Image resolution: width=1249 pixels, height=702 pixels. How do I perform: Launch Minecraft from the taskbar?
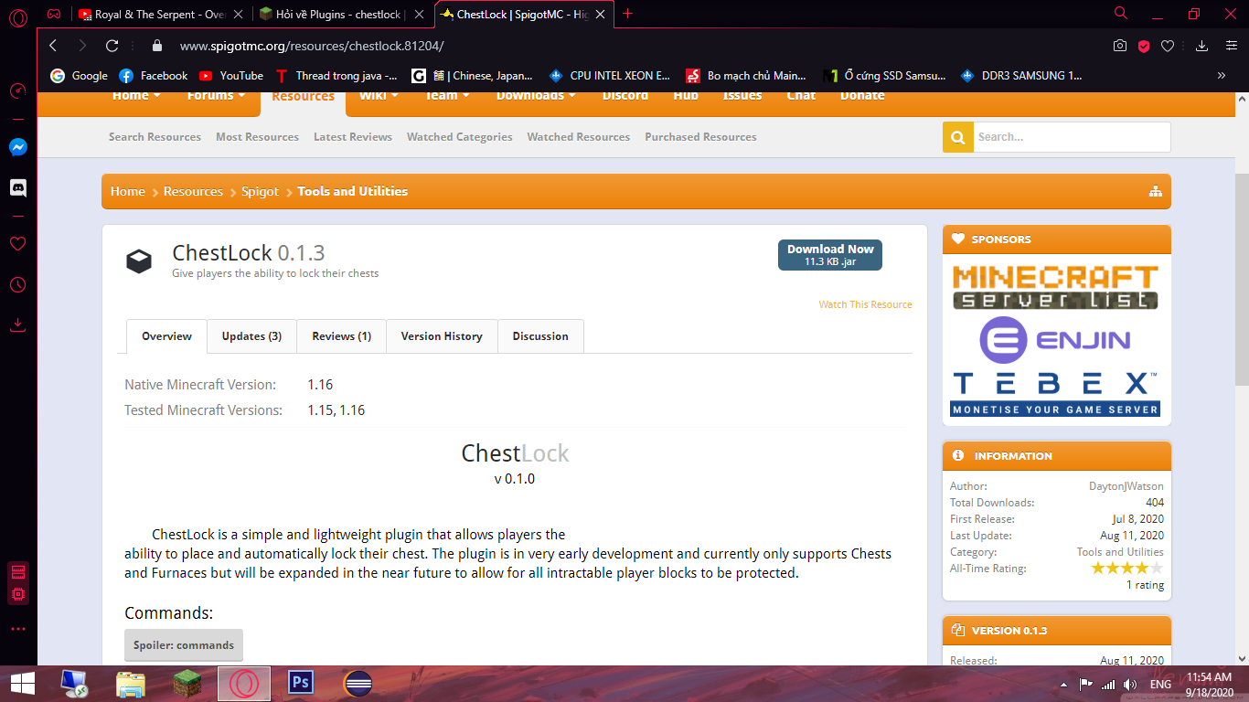187,684
